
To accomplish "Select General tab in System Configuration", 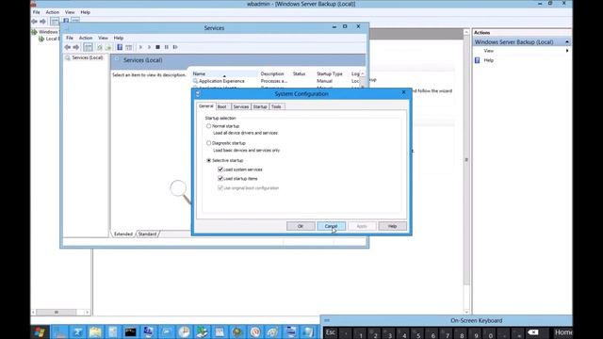I will click(x=205, y=106).
